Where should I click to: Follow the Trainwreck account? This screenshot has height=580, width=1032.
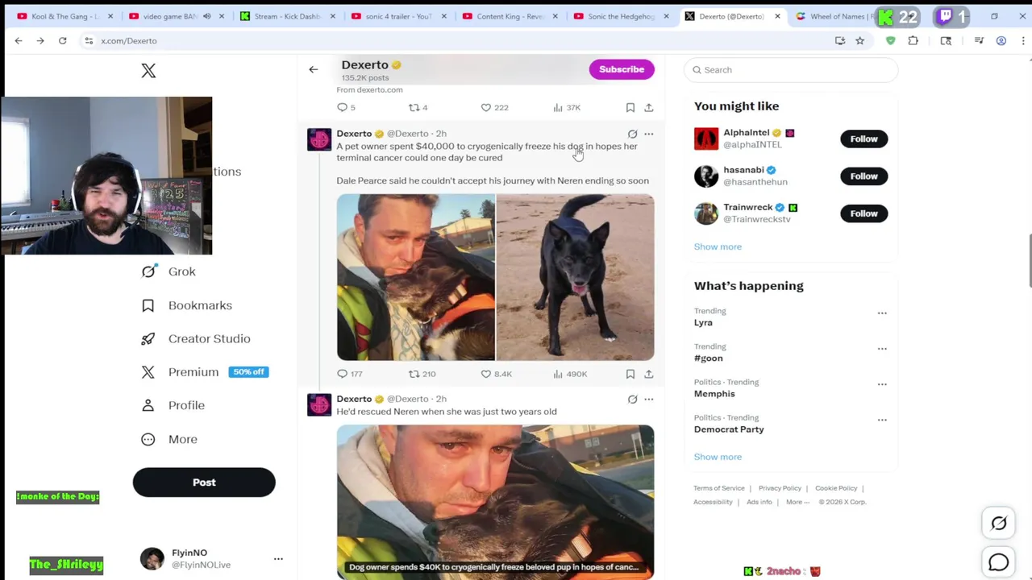(863, 213)
